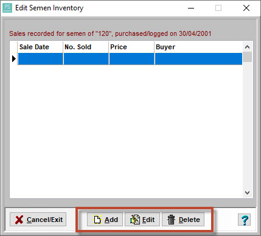Click the Sale Date cell in highlighted row
The image size is (261, 236).
tap(40, 59)
